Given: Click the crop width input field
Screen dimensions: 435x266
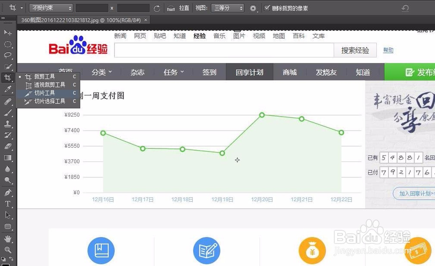Looking at the screenshot, I should point(92,8).
